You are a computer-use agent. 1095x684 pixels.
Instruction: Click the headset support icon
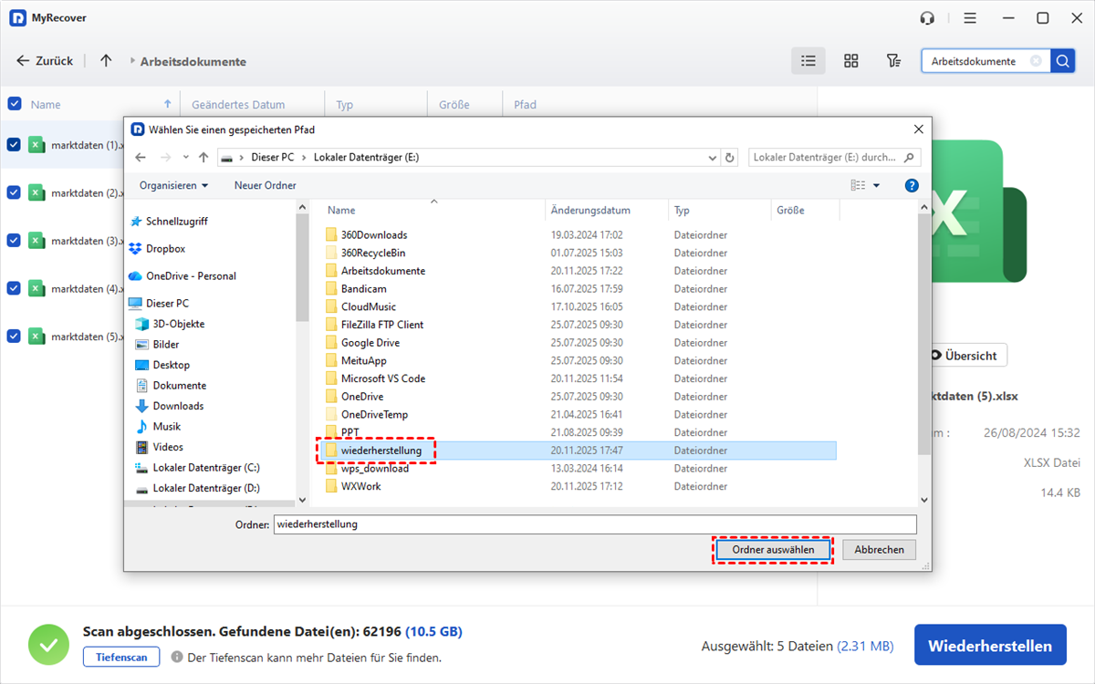[928, 18]
